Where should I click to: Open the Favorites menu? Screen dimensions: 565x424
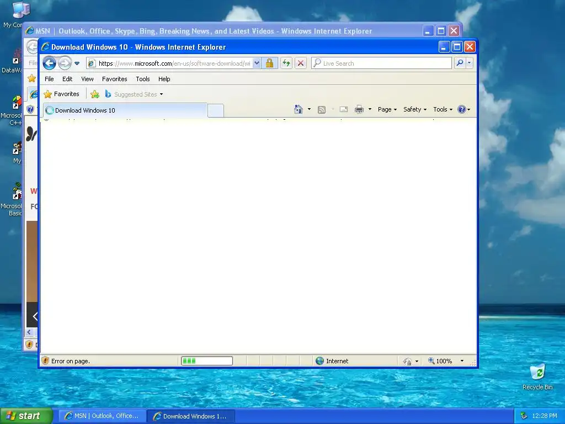pyautogui.click(x=115, y=79)
